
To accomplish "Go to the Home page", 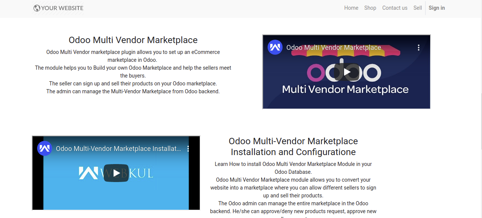I will (351, 8).
